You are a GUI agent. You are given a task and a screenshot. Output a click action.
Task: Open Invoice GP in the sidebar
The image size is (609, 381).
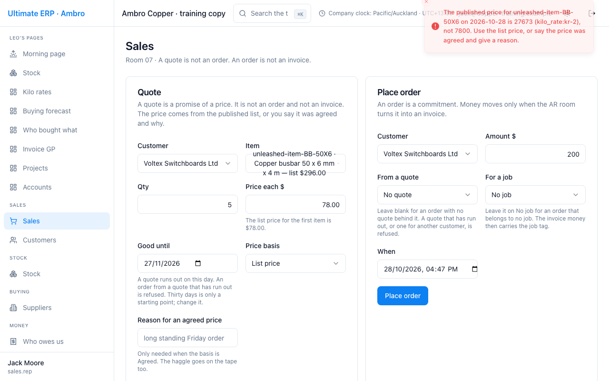(57, 149)
